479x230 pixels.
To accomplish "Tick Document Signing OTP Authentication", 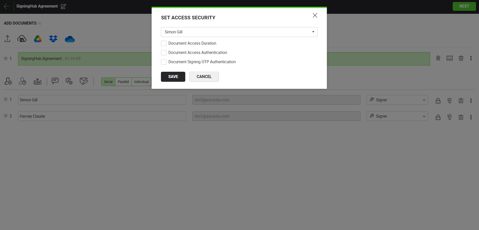I will tap(164, 62).
